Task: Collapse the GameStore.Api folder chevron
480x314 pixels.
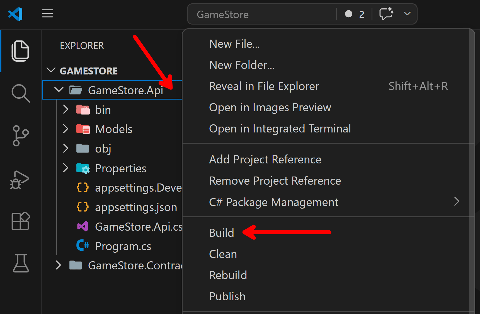Action: (59, 90)
